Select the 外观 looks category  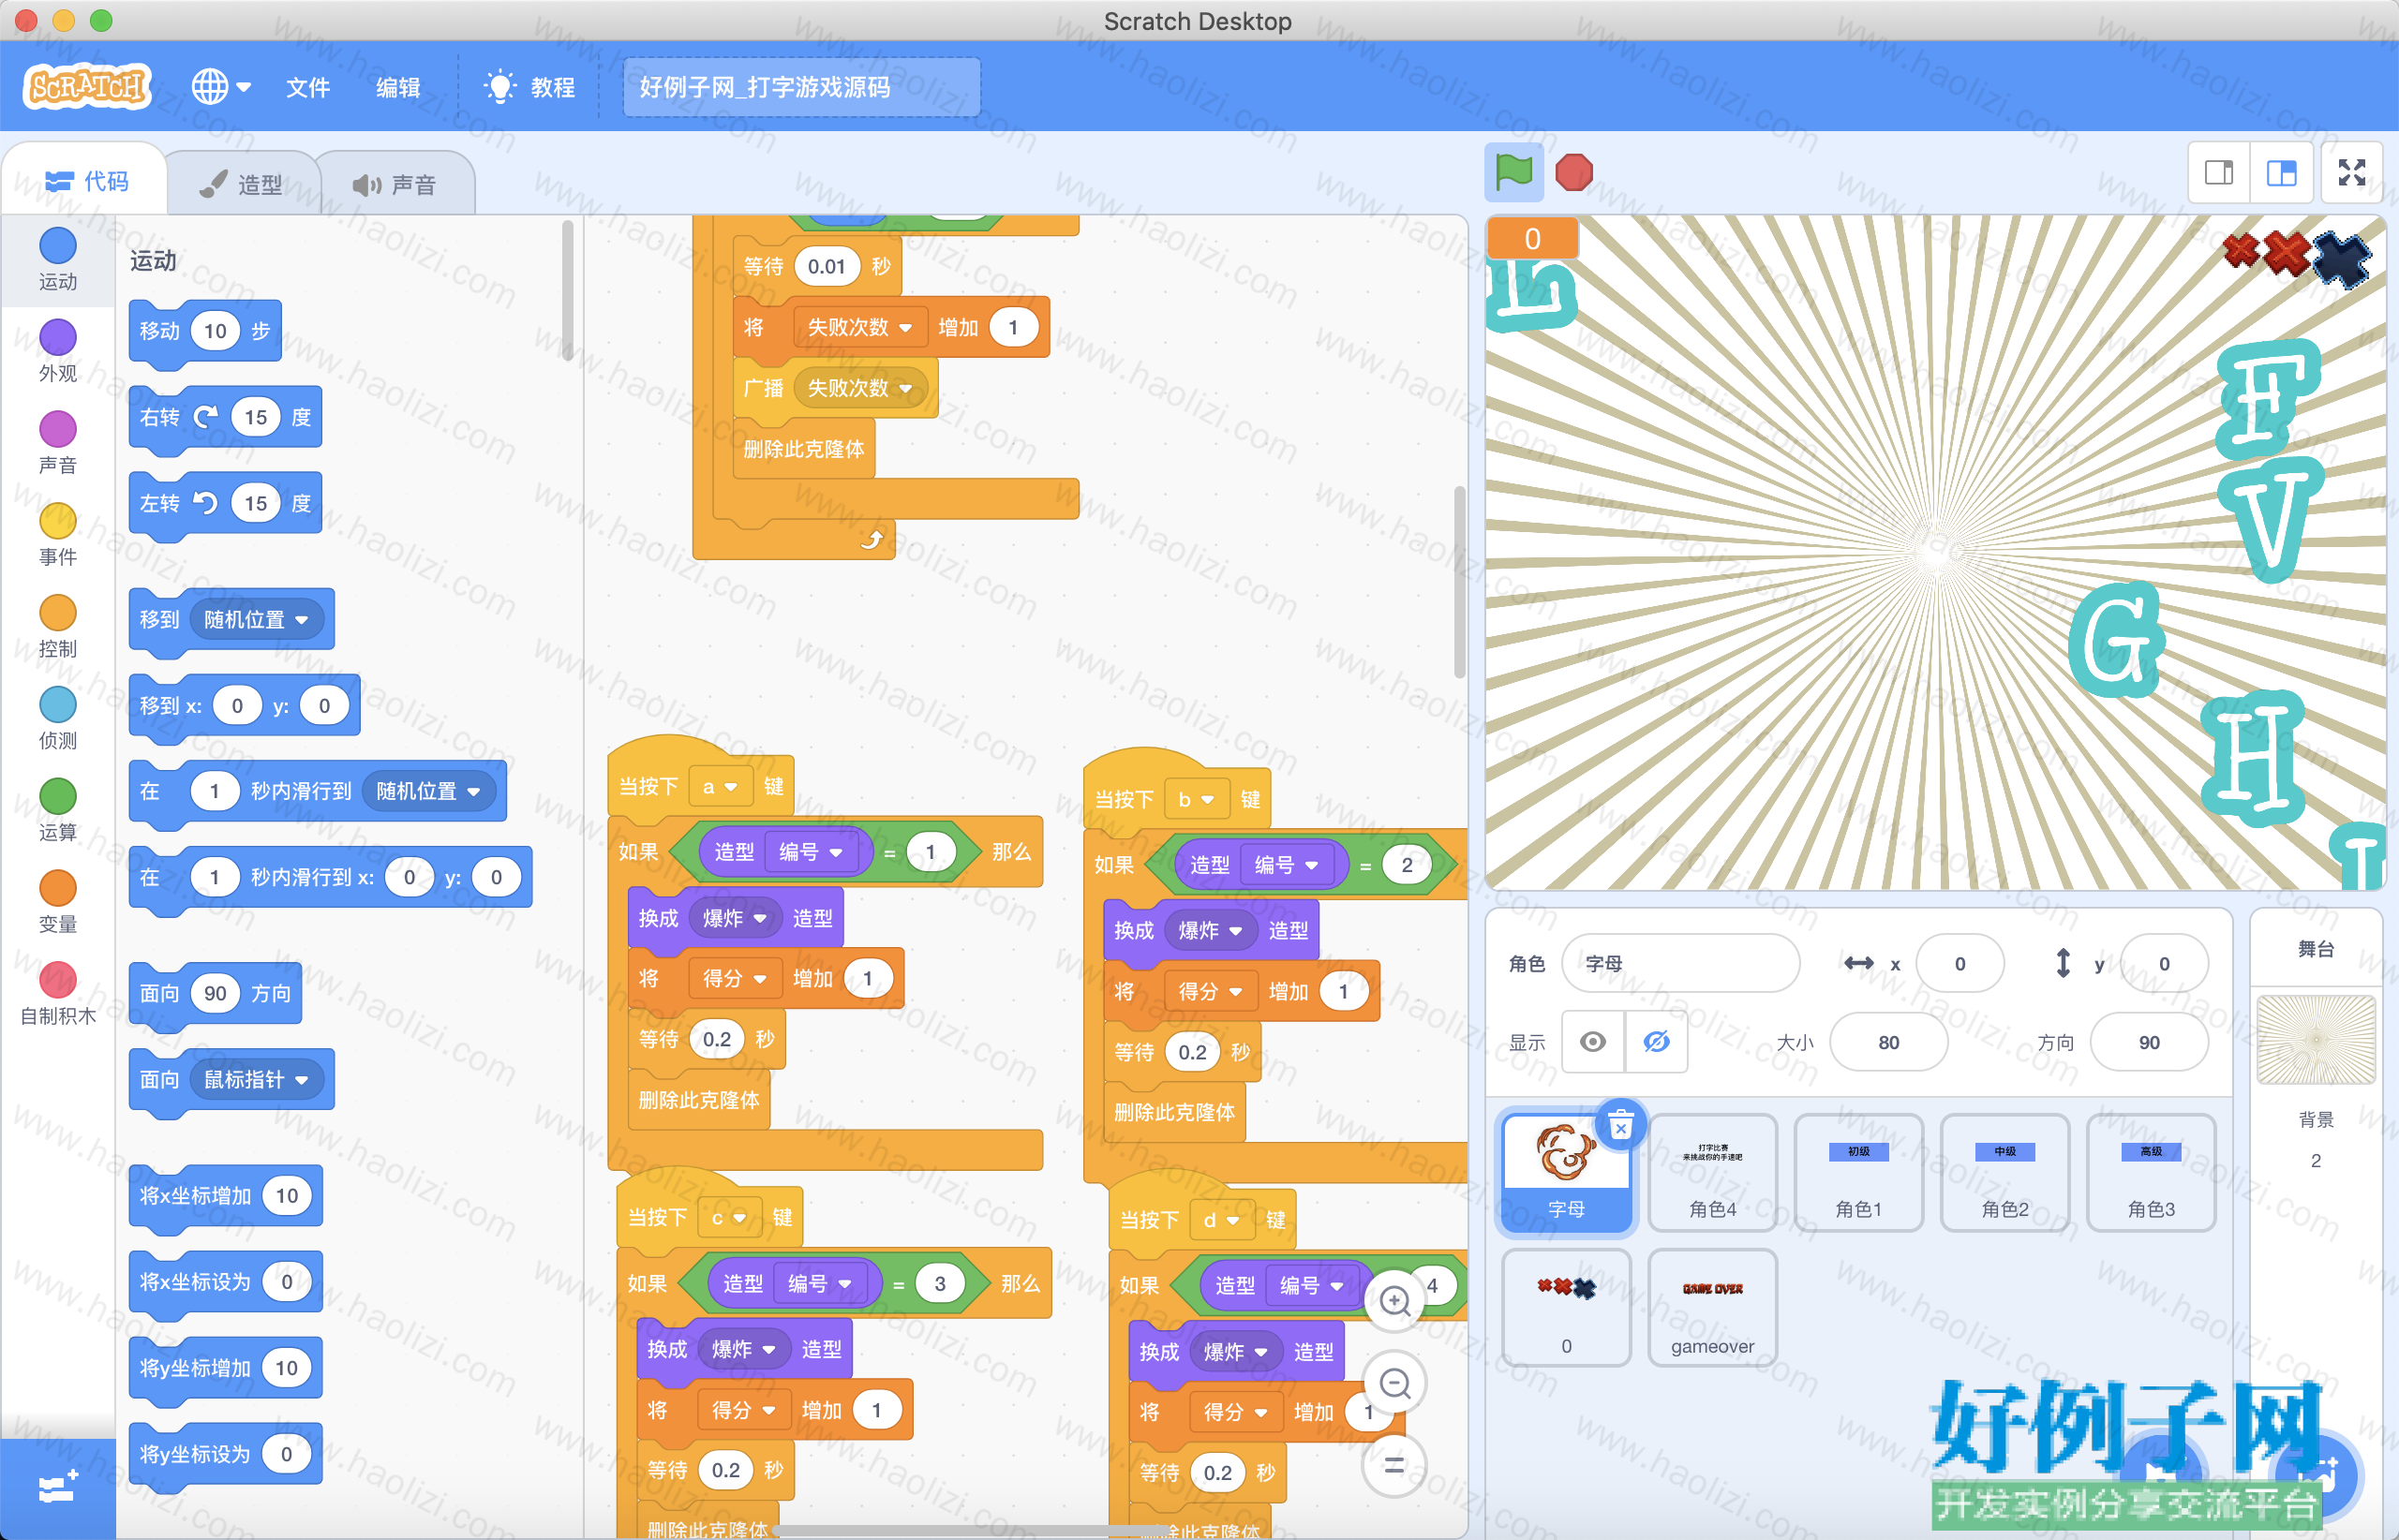(x=58, y=351)
